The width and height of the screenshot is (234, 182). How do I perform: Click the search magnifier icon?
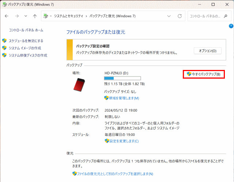point(226,16)
